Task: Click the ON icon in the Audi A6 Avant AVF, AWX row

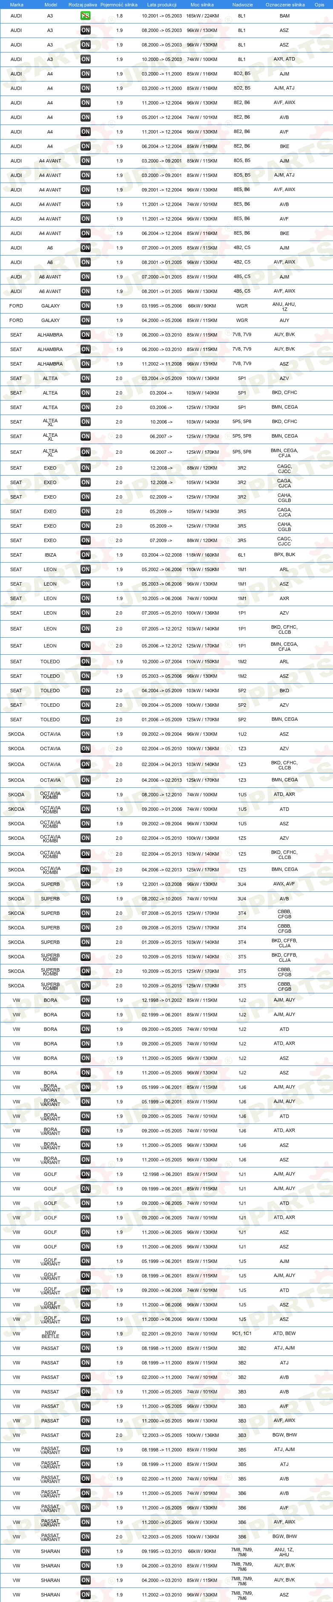Action: coord(86,291)
